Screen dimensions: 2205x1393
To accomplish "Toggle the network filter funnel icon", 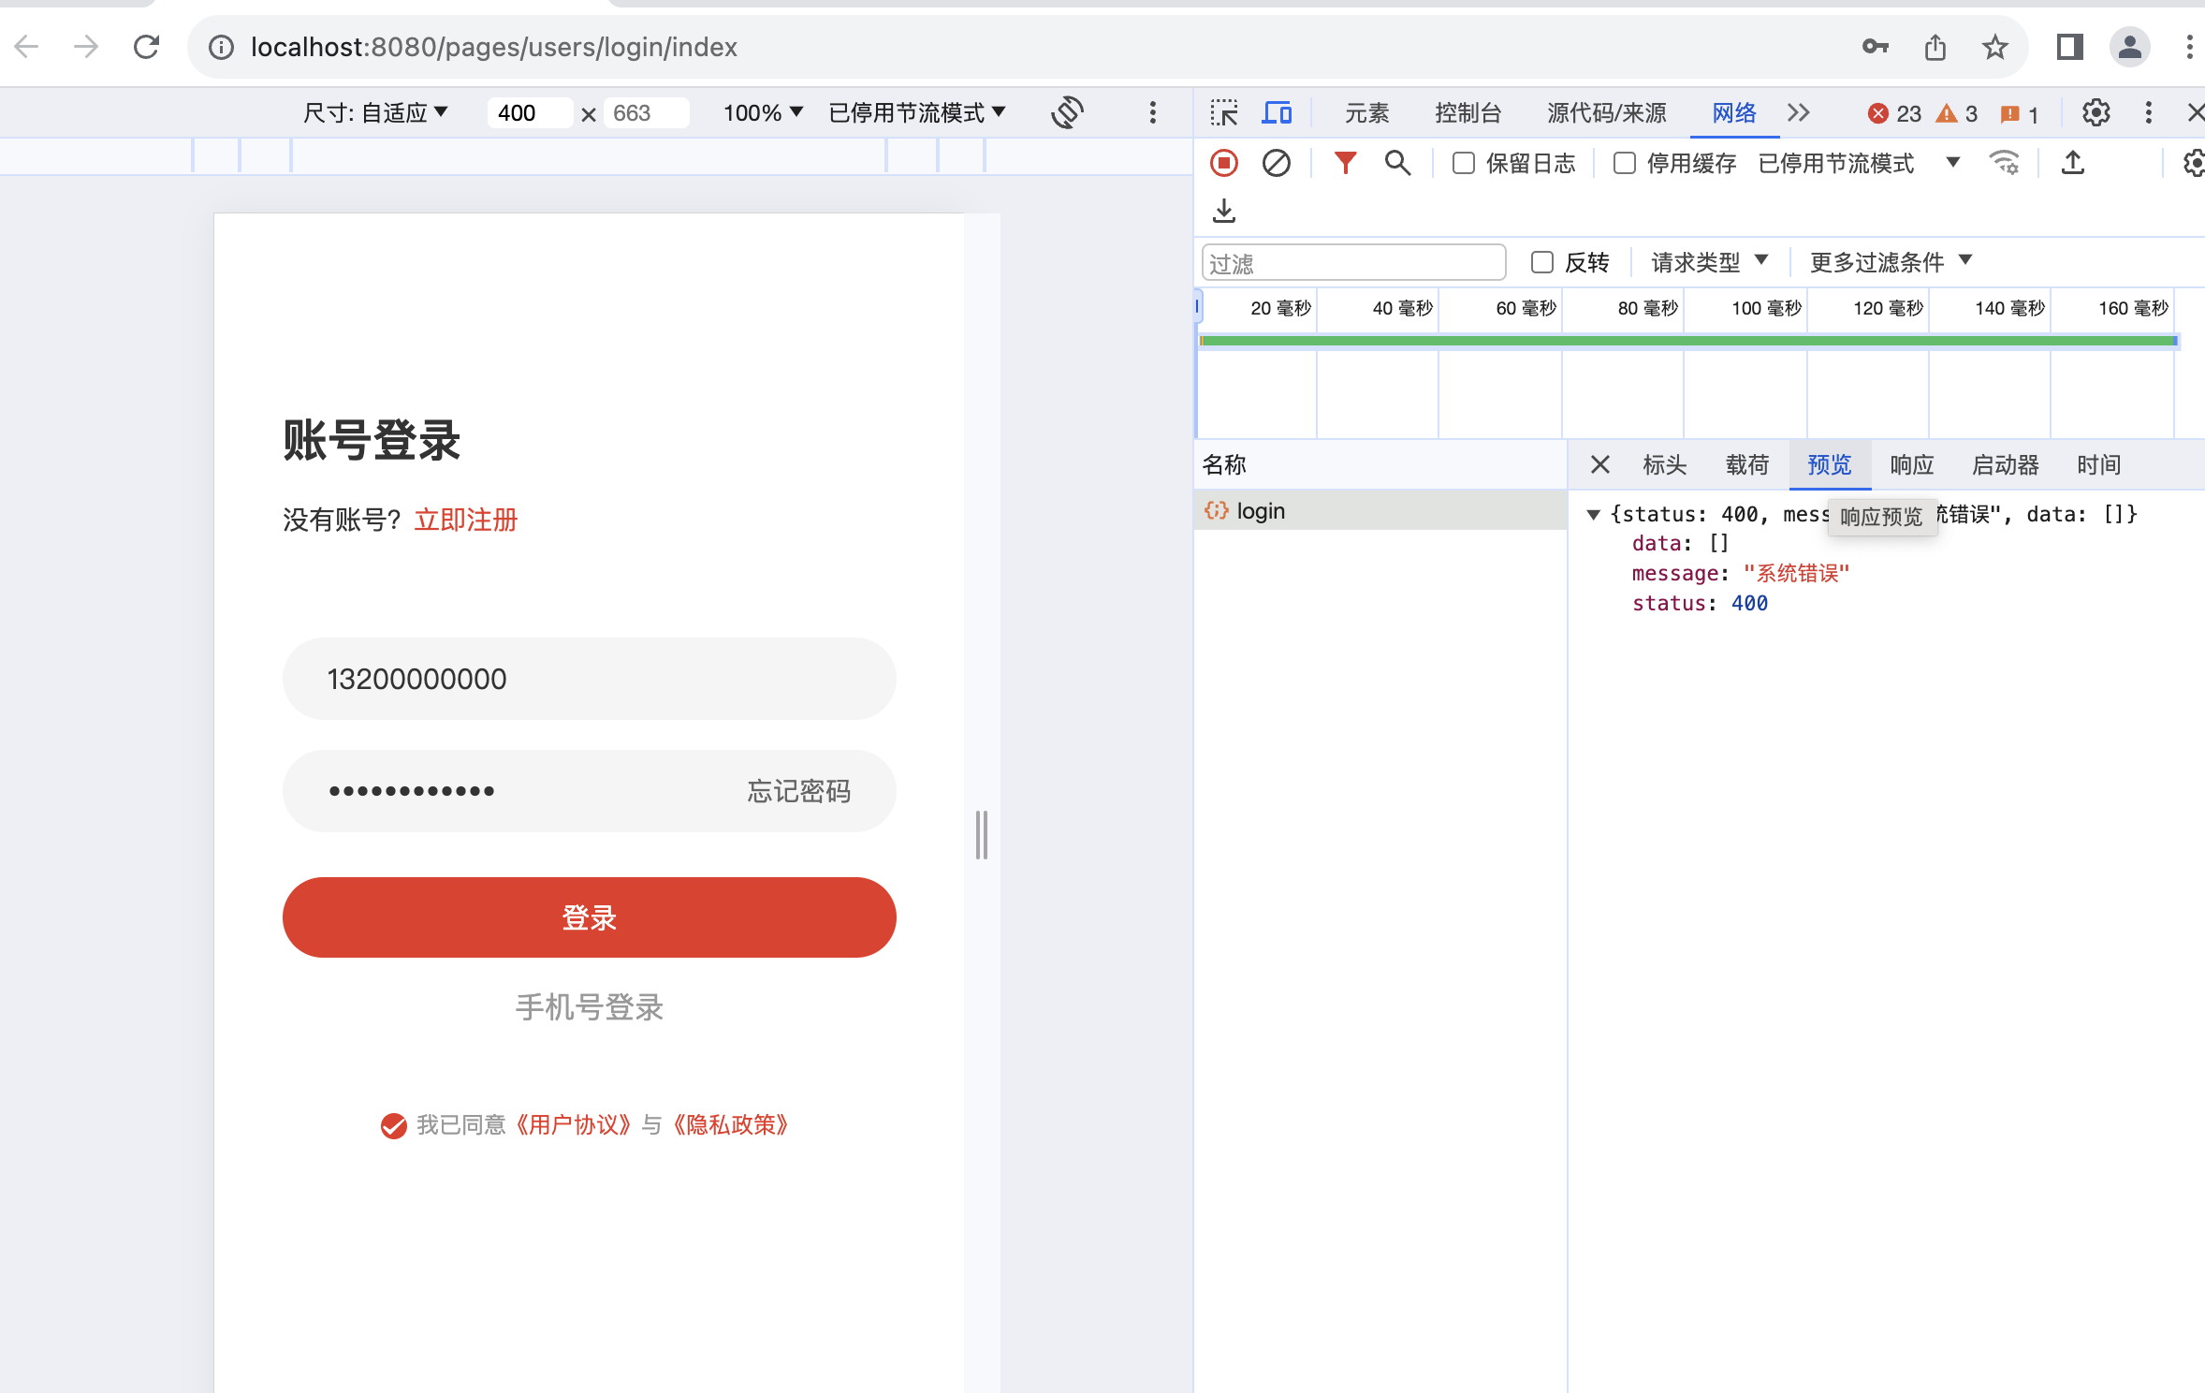I will coord(1345,164).
